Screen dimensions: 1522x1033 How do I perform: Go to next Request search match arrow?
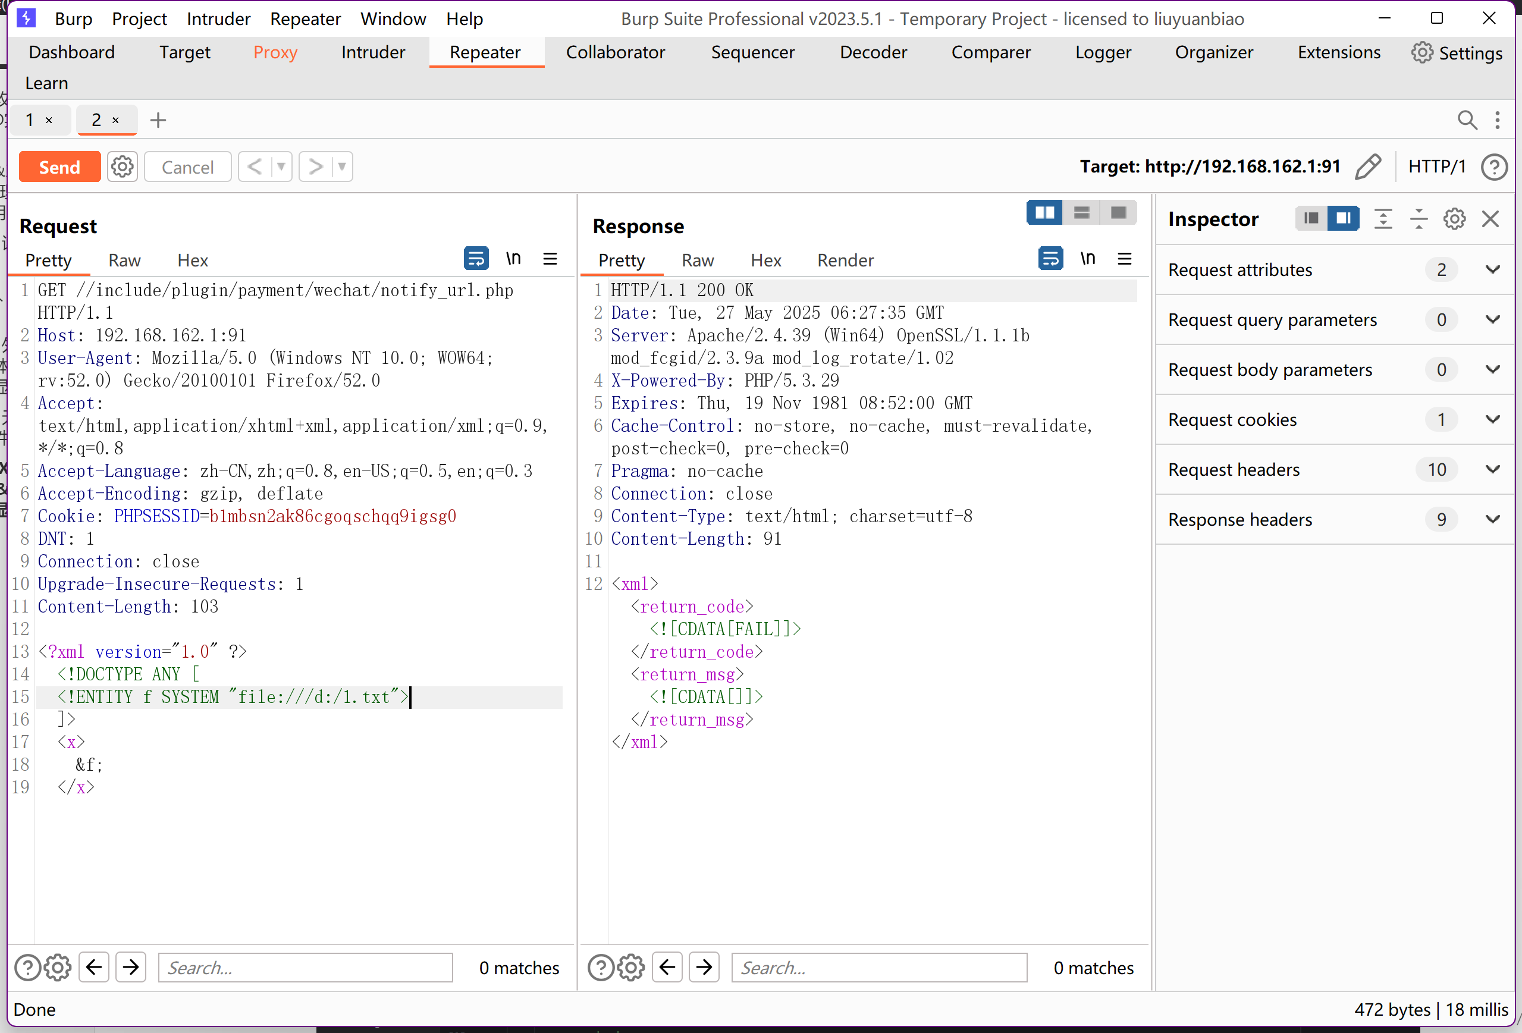click(x=131, y=967)
